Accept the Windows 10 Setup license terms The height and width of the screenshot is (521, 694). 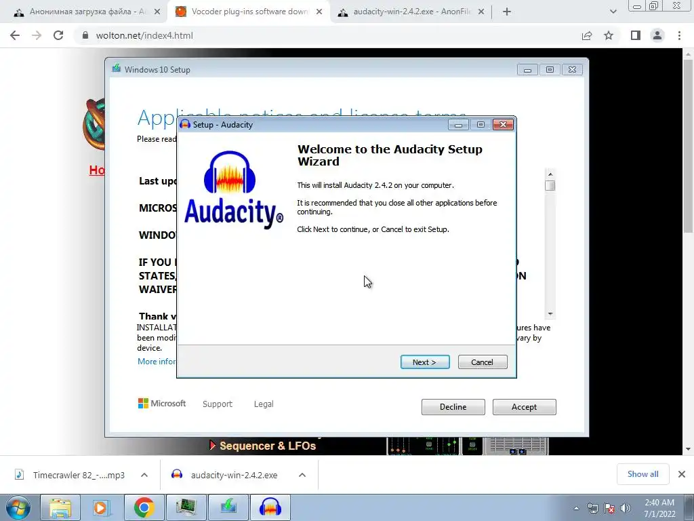[524, 407]
